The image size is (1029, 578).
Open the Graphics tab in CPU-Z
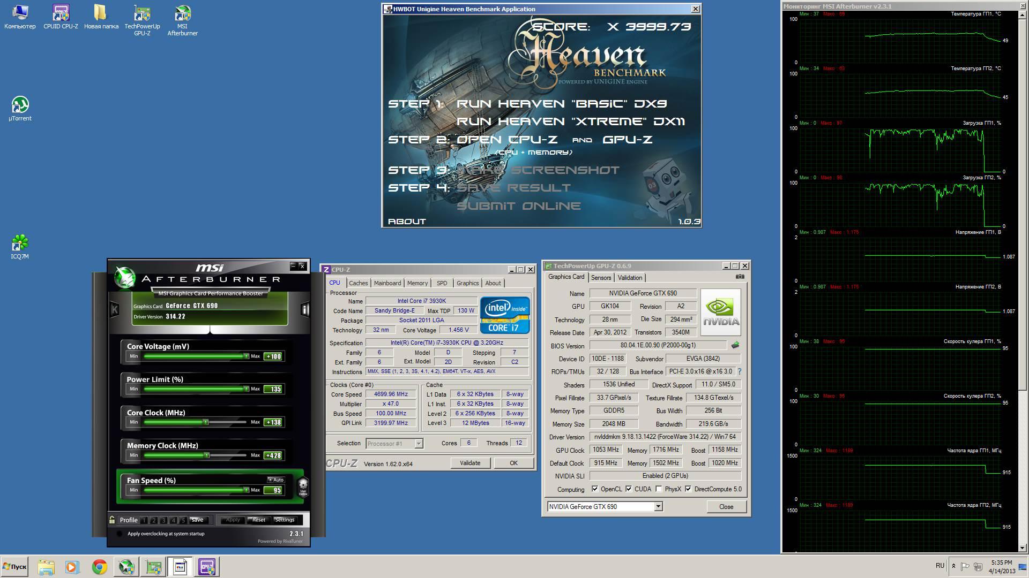coord(467,283)
